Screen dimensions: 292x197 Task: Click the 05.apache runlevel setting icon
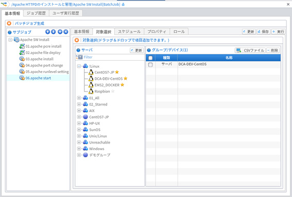pos(22,71)
